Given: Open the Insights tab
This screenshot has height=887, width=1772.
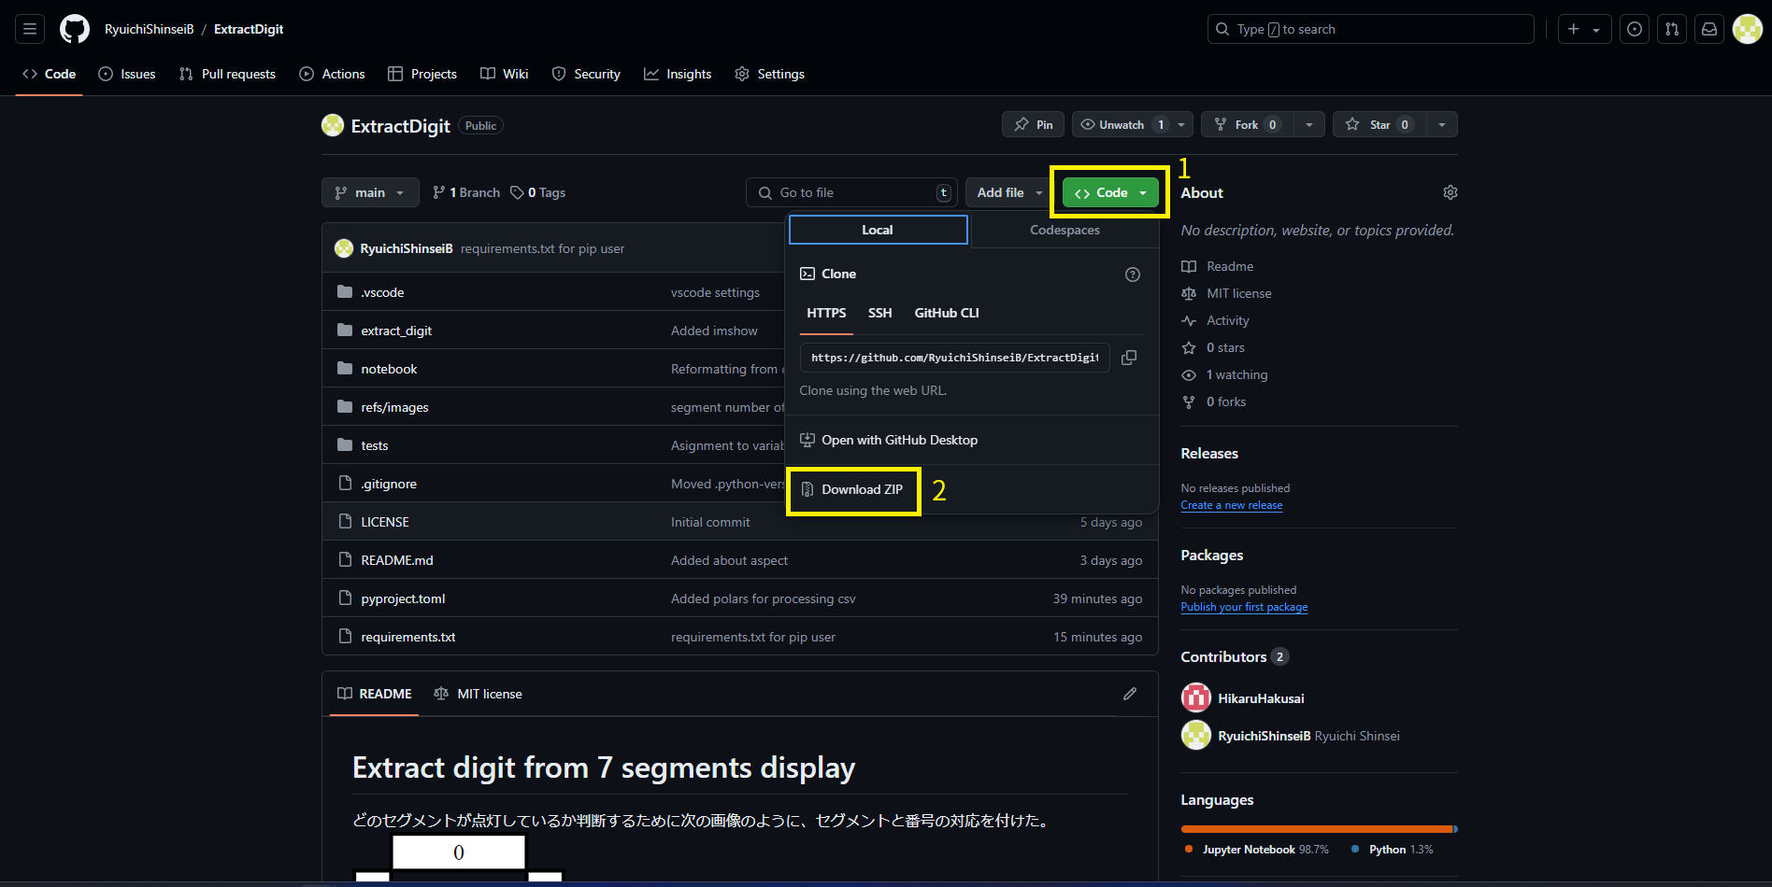Looking at the screenshot, I should pyautogui.click(x=678, y=74).
